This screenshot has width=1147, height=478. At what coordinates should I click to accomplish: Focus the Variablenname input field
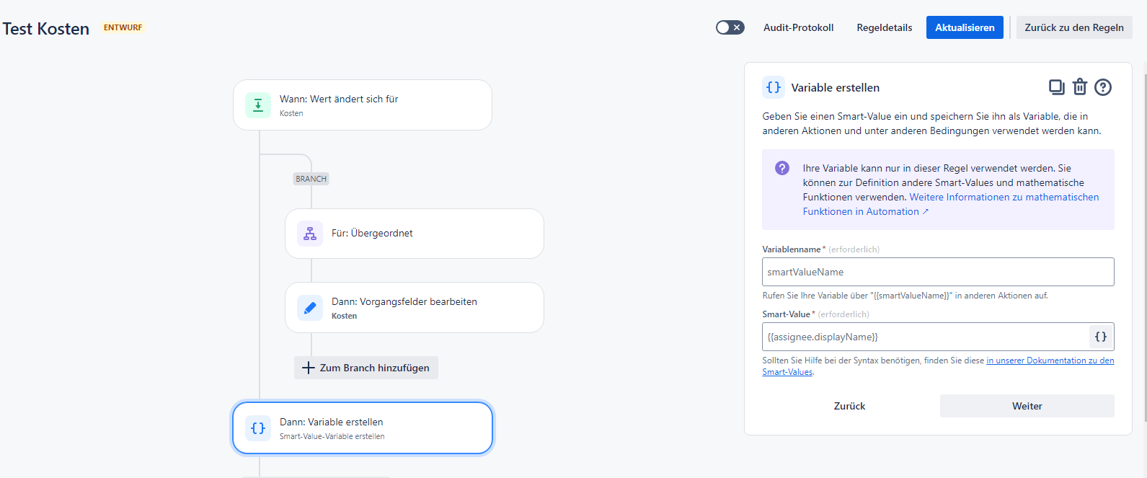click(938, 272)
